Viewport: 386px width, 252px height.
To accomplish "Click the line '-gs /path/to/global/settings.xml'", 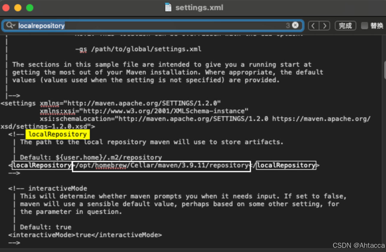I will pyautogui.click(x=138, y=49).
